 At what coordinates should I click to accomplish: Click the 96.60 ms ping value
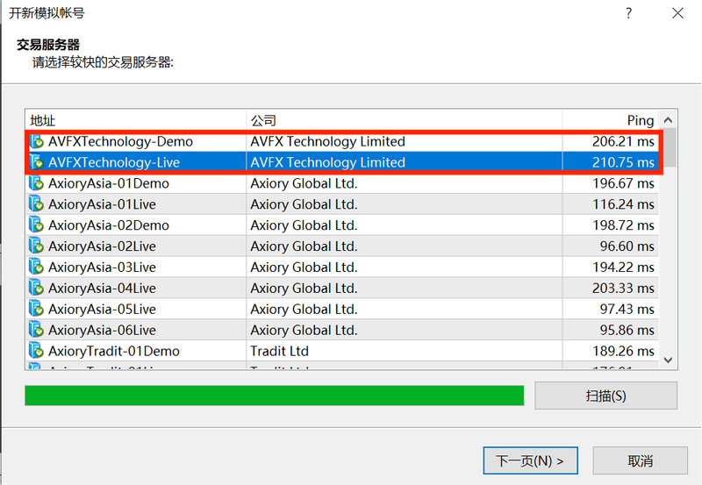coord(627,246)
